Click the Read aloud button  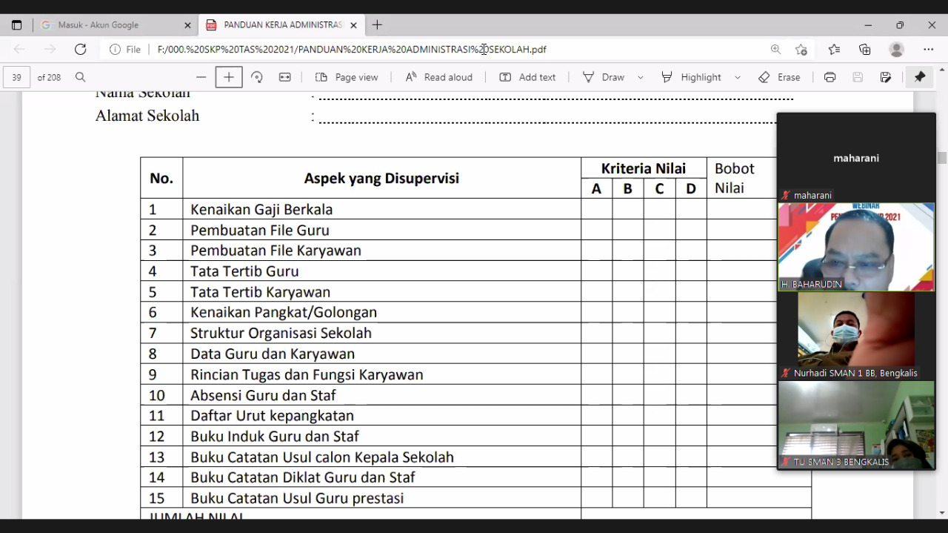438,77
